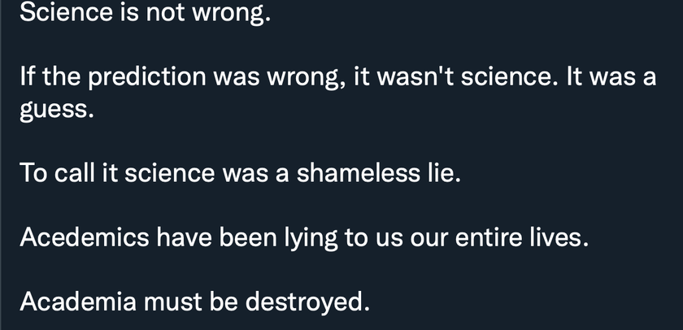This screenshot has width=683, height=330.
Task: Click the word 'prediction' in the tweet
Action: point(147,77)
